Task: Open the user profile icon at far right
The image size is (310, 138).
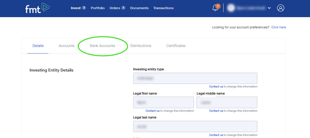Action: (280, 8)
